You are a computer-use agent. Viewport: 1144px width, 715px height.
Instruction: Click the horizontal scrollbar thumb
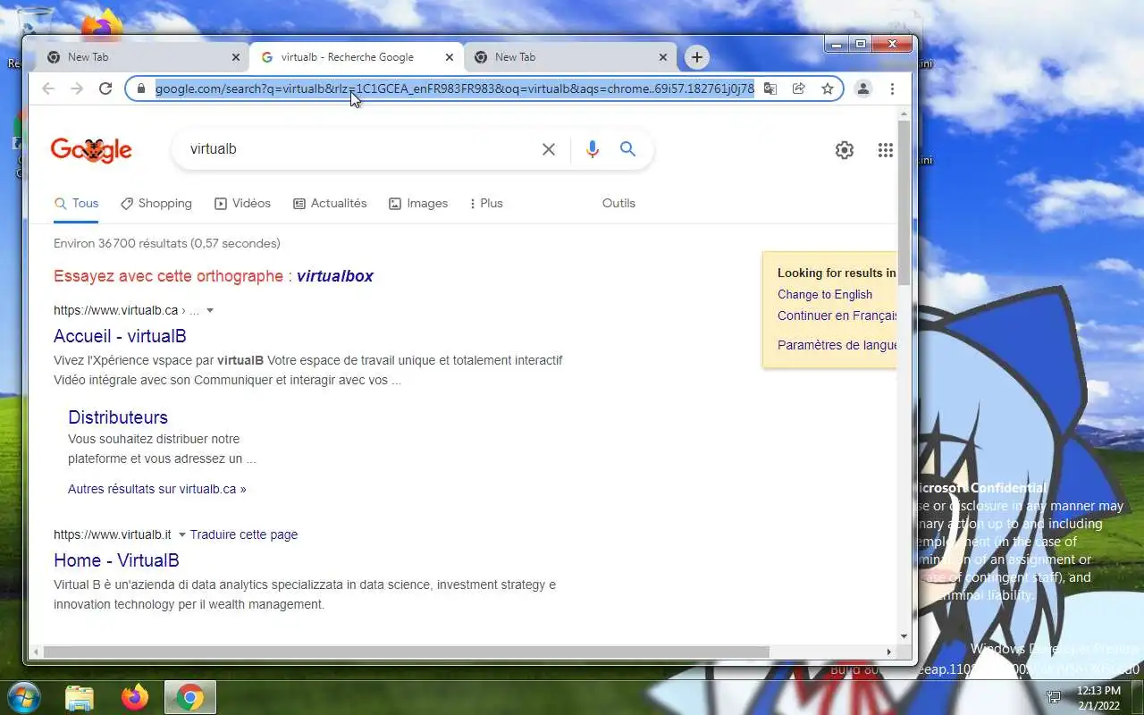coord(405,652)
